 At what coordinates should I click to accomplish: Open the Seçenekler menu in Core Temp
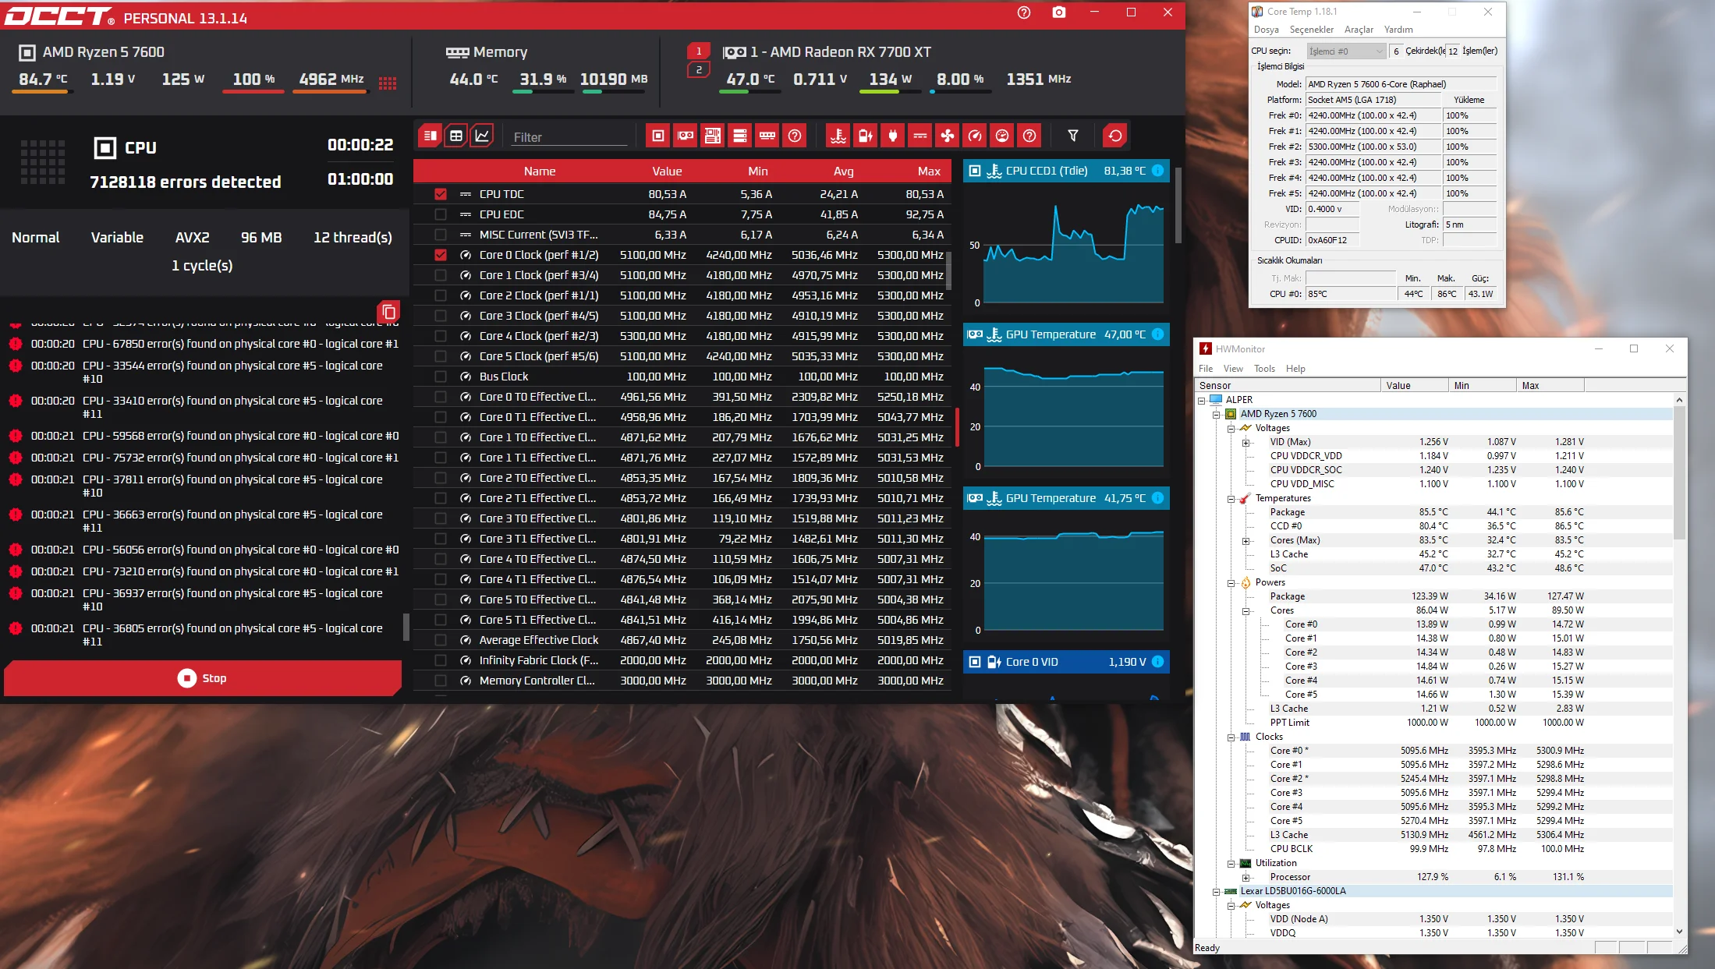coord(1311,30)
